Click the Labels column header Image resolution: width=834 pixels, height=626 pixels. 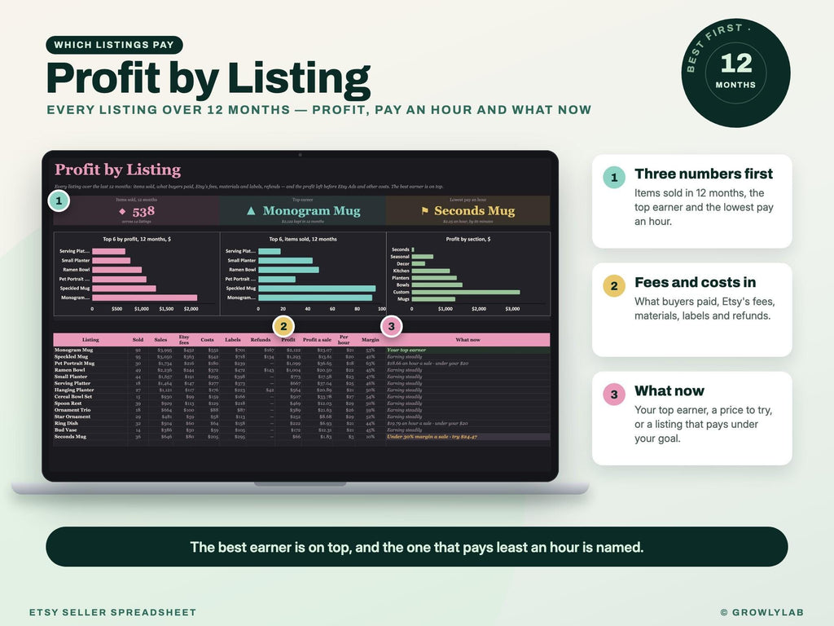click(x=233, y=340)
